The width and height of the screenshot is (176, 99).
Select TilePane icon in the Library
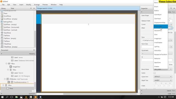[2, 41]
